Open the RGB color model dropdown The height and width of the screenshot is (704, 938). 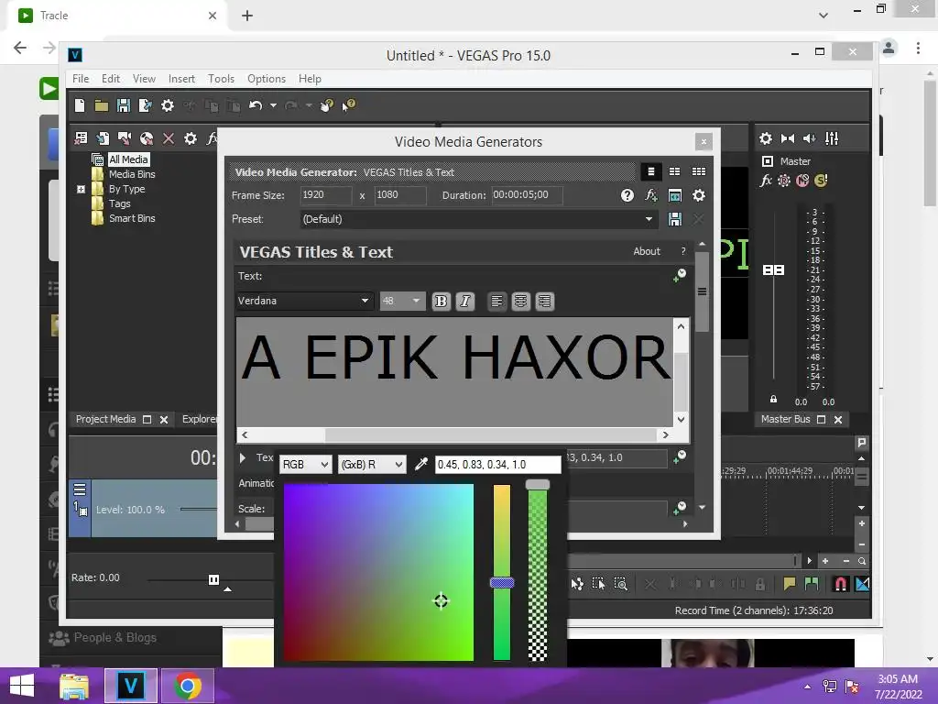coord(305,465)
